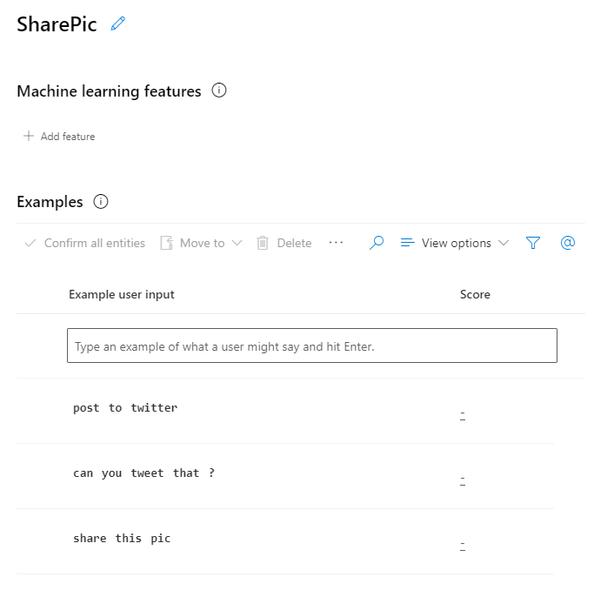Click the score value for "post to twitter"
This screenshot has width=594, height=597.
pos(463,415)
